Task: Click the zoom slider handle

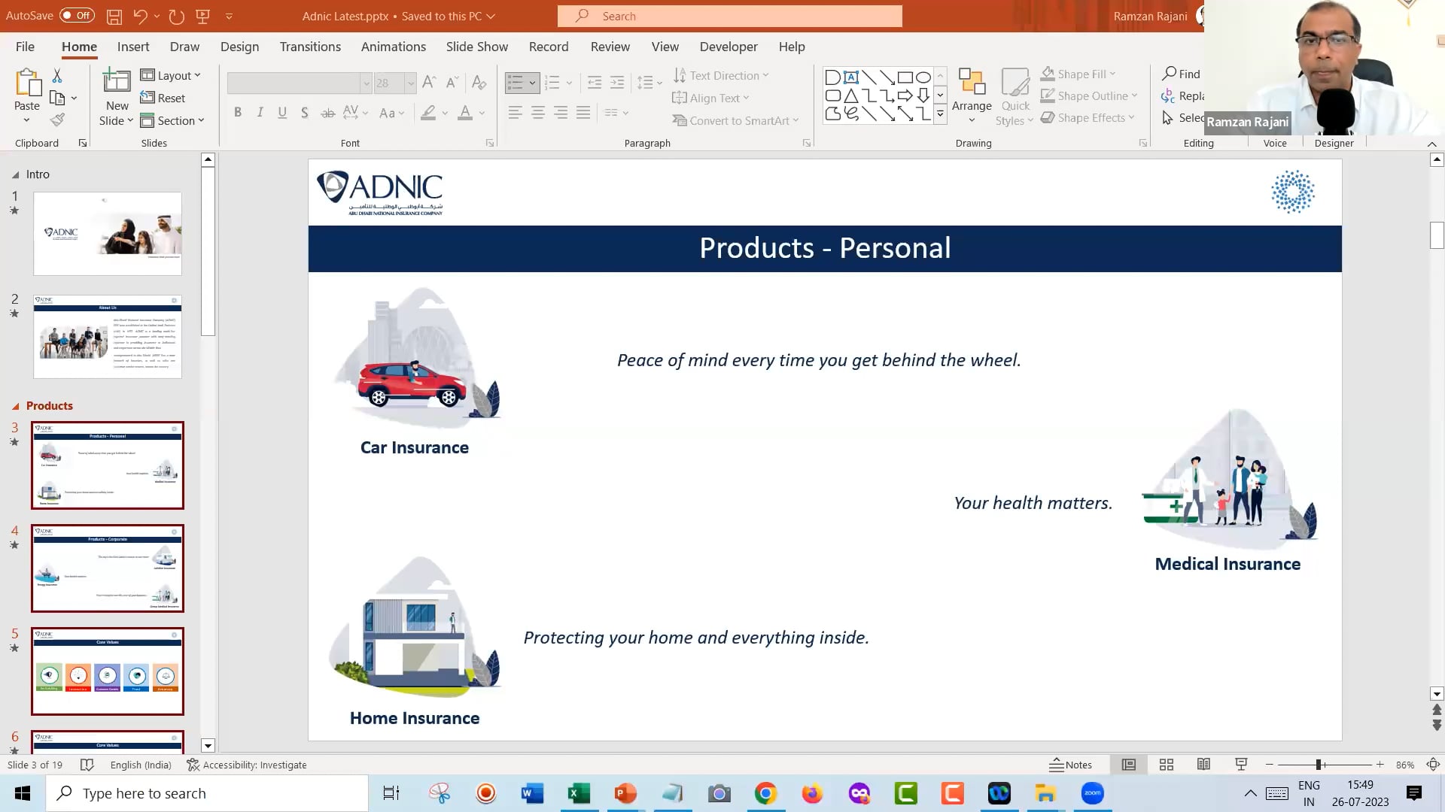Action: [1319, 765]
